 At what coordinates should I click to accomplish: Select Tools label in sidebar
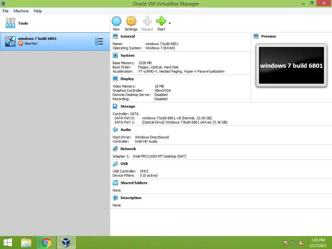[23, 23]
